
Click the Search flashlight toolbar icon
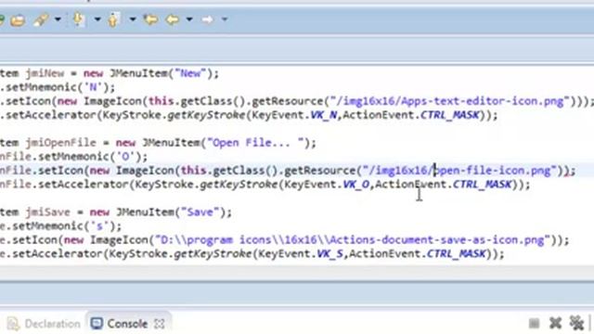[41, 19]
